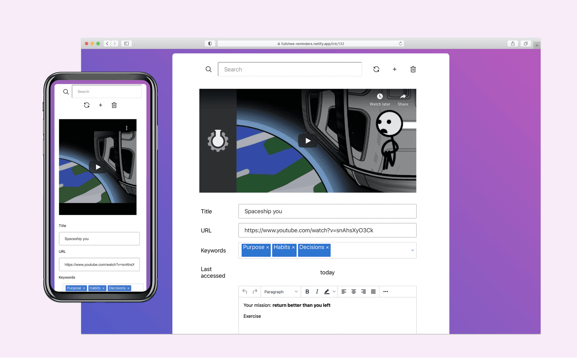Image resolution: width=577 pixels, height=358 pixels.
Task: Click Watch later on the video overlay
Action: [x=380, y=99]
